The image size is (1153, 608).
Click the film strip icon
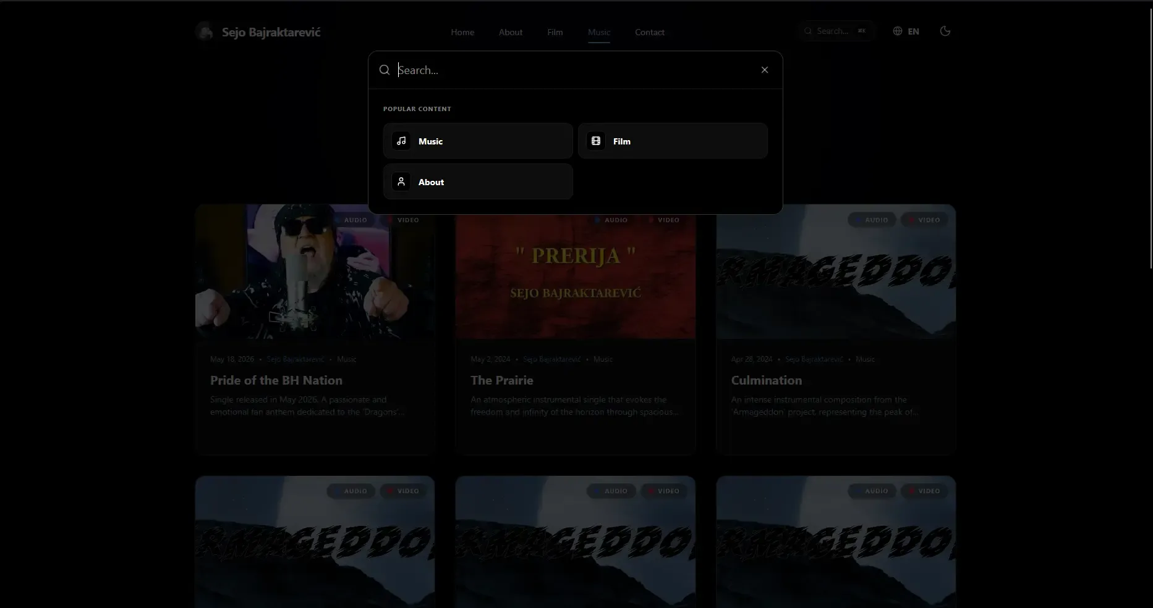(596, 141)
